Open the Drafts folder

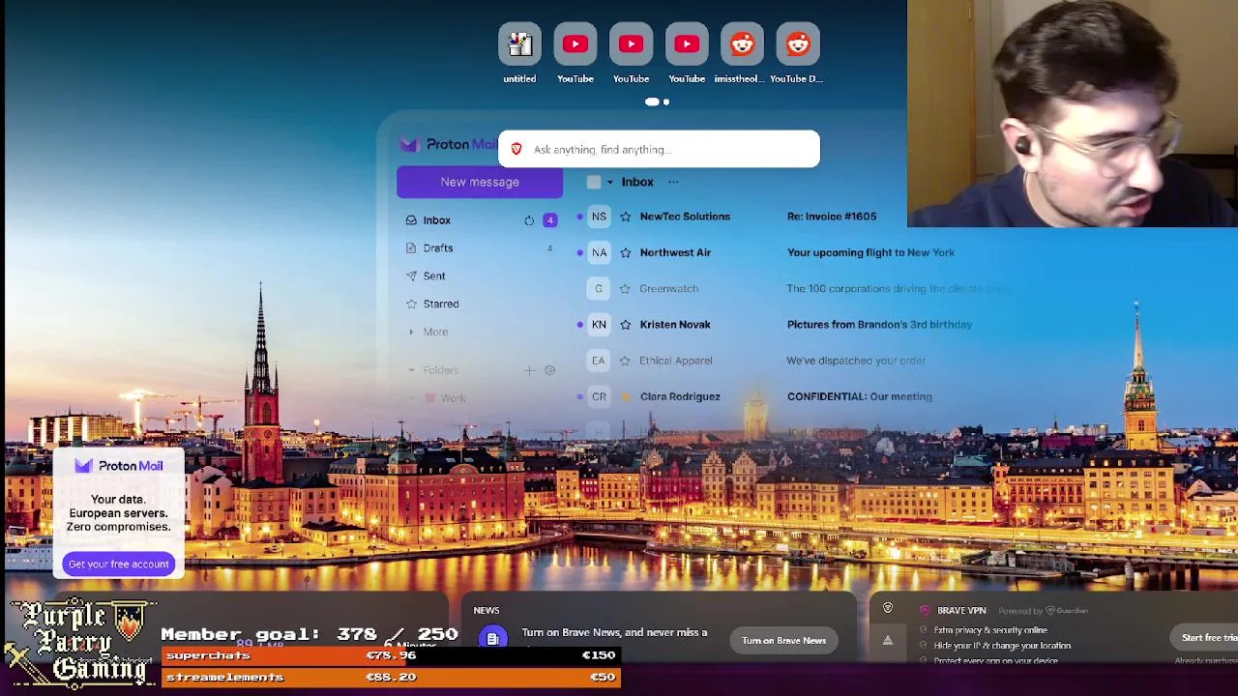point(438,248)
